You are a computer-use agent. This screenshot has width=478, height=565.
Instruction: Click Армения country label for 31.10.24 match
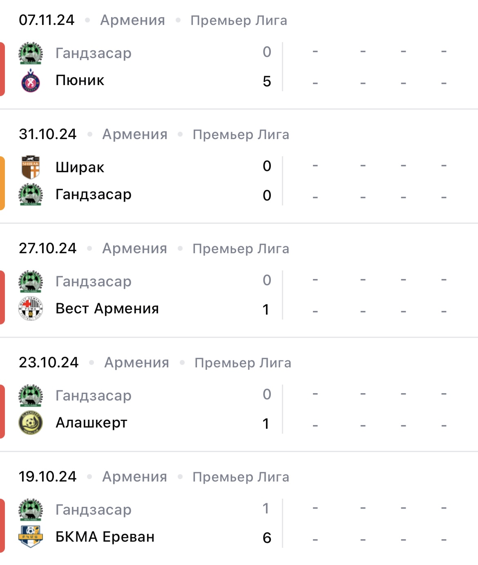[x=135, y=135]
